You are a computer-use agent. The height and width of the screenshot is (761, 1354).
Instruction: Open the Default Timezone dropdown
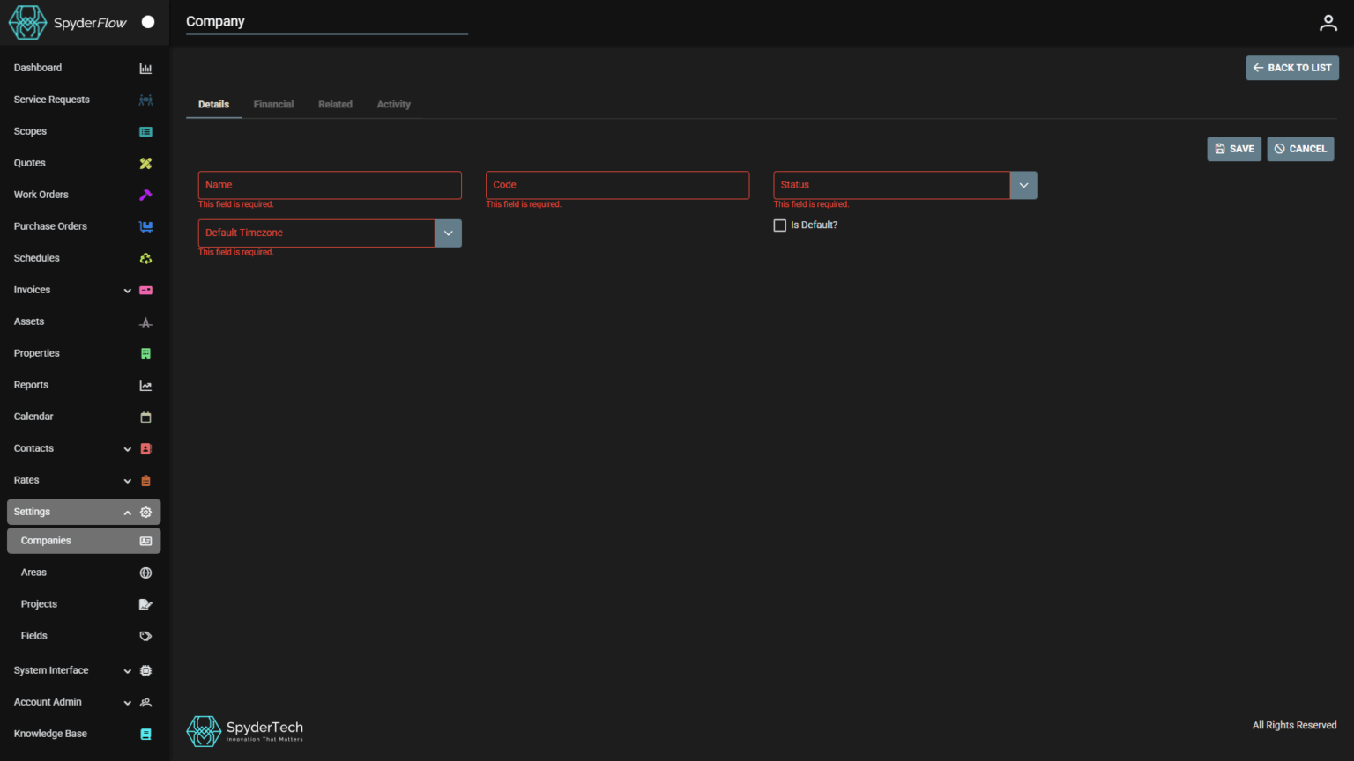point(448,233)
